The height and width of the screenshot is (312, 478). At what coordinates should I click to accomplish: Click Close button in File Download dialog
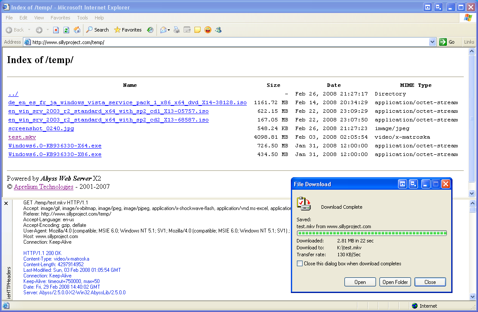[430, 282]
